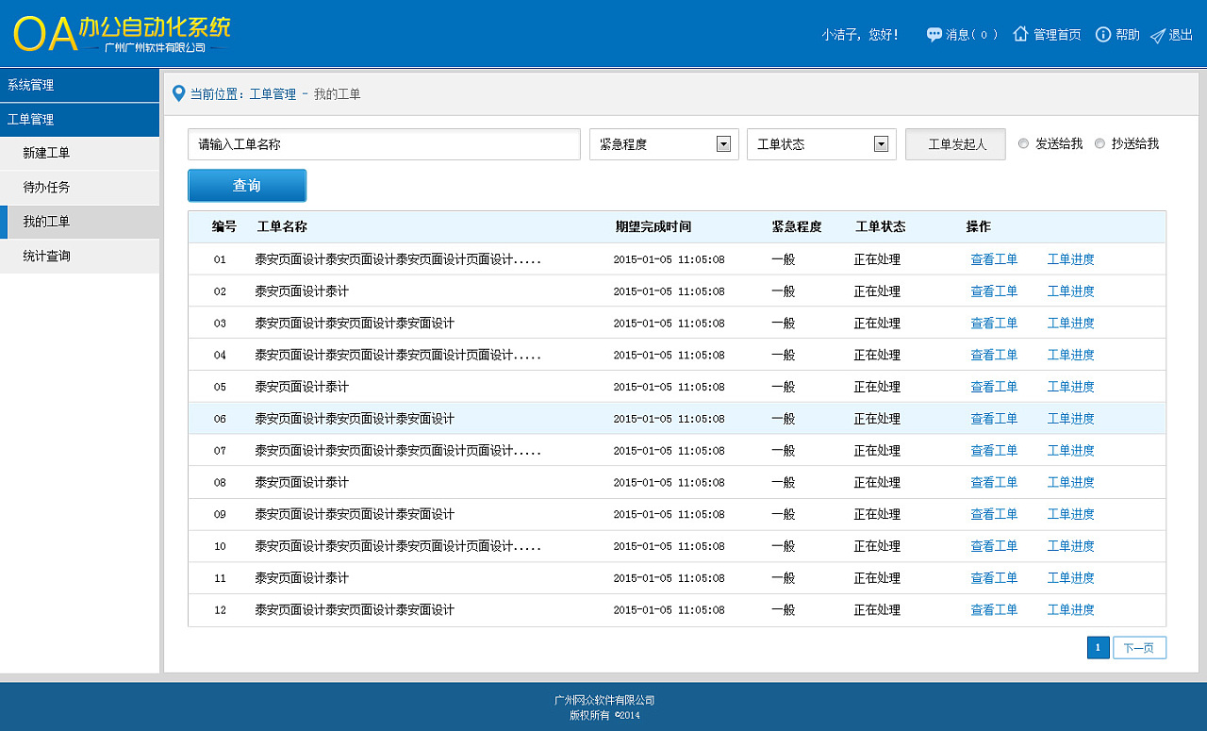Click the 请输入工单名称 input field
The image size is (1207, 731).
384,143
